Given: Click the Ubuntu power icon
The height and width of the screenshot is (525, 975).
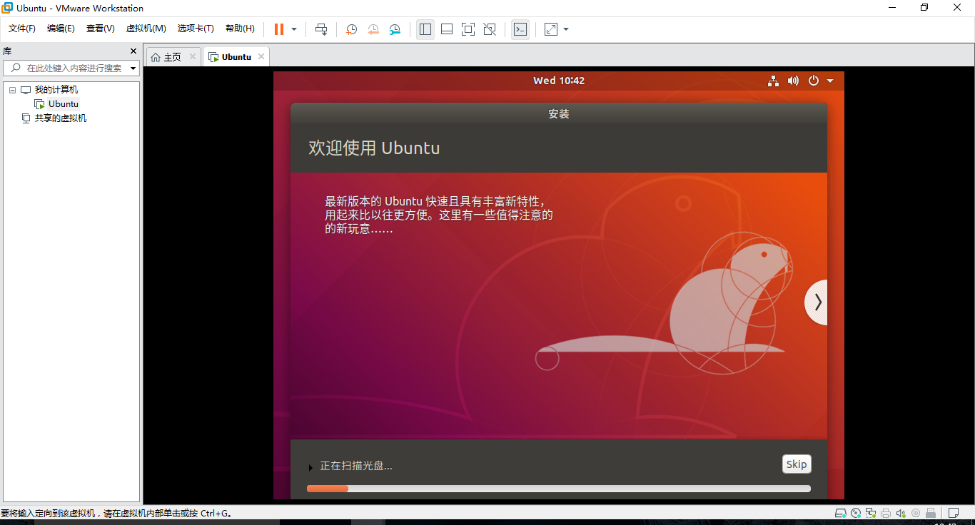Looking at the screenshot, I should [813, 81].
